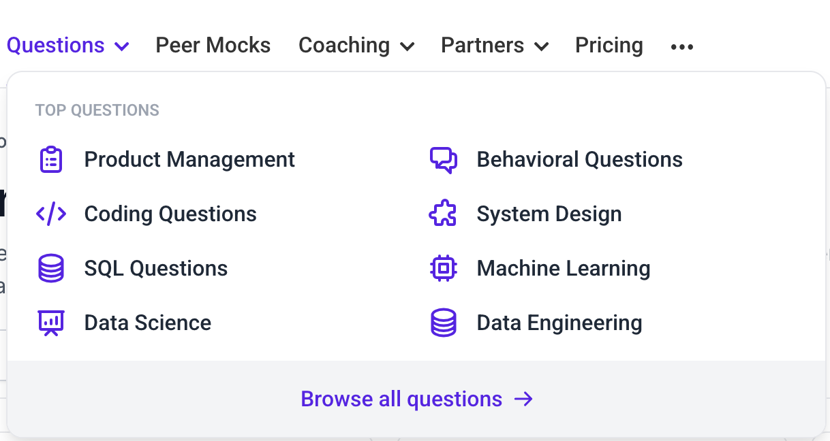Click the SQL Questions database icon
This screenshot has height=441, width=830.
point(51,268)
